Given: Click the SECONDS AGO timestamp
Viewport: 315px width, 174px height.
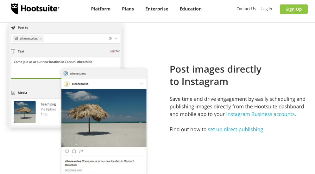Looking at the screenshot, I should tap(73, 171).
